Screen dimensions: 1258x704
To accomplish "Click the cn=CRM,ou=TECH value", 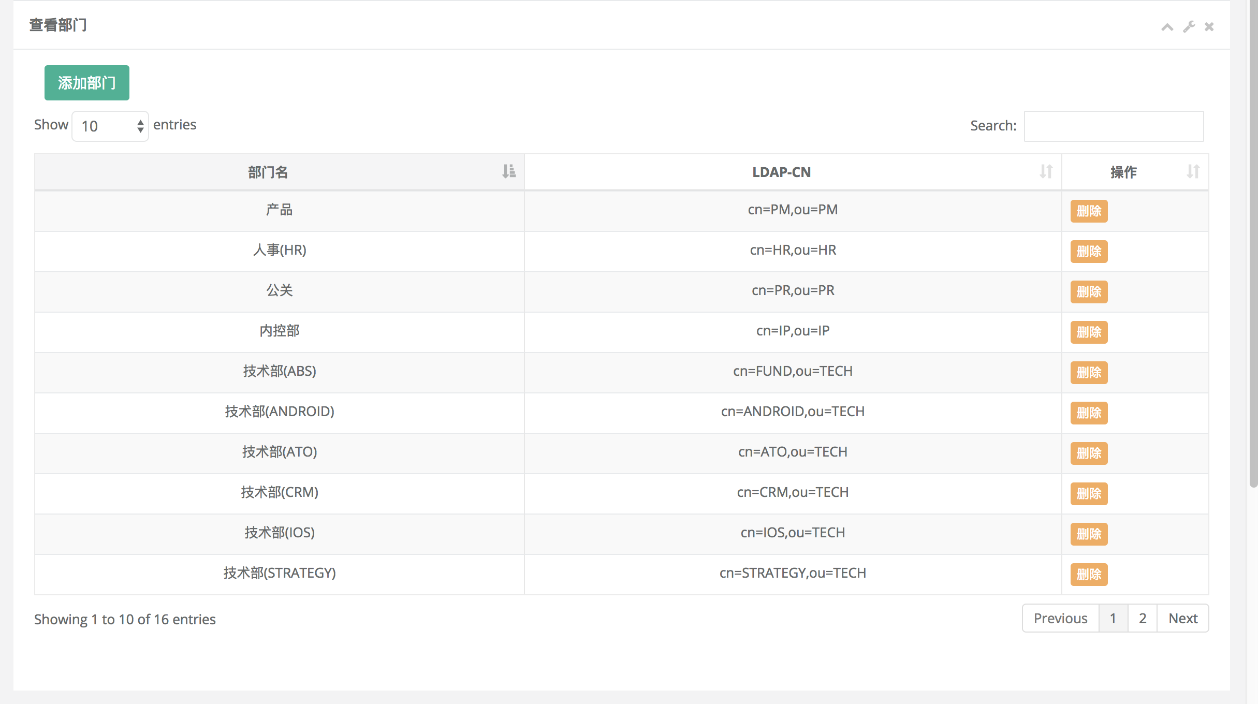I will click(x=793, y=492).
